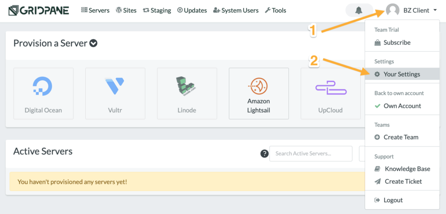446x214 pixels.
Task: Select Amazon Lightsail provider tile
Action: (259, 93)
